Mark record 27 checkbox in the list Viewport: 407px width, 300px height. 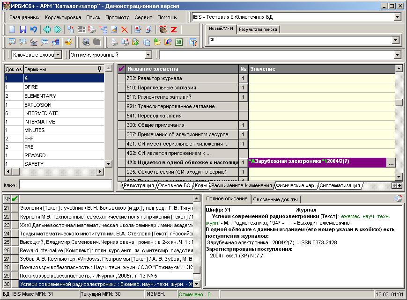[x=15, y=259]
